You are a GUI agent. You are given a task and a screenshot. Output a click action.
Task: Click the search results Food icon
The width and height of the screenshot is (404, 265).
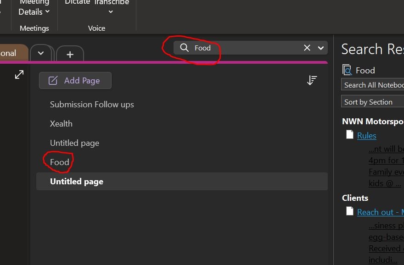[x=347, y=70]
